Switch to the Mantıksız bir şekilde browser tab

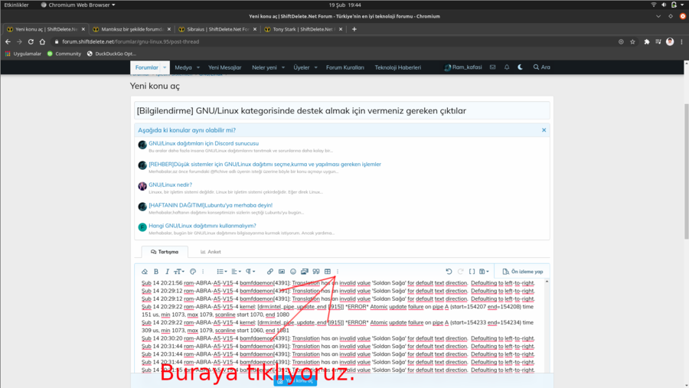click(x=132, y=29)
